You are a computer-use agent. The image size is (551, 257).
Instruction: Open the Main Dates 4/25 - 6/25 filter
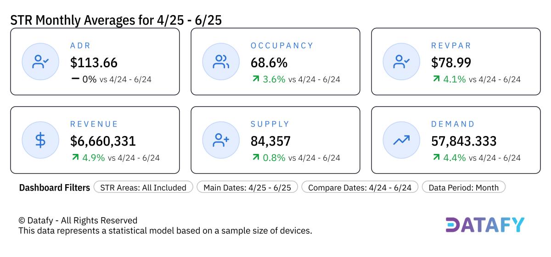point(247,187)
